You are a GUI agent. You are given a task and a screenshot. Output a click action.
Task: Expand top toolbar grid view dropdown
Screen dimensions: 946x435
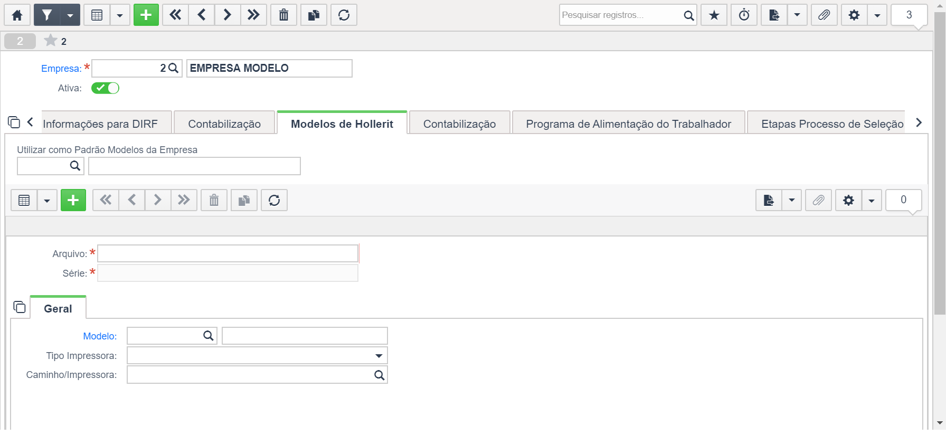pos(120,15)
